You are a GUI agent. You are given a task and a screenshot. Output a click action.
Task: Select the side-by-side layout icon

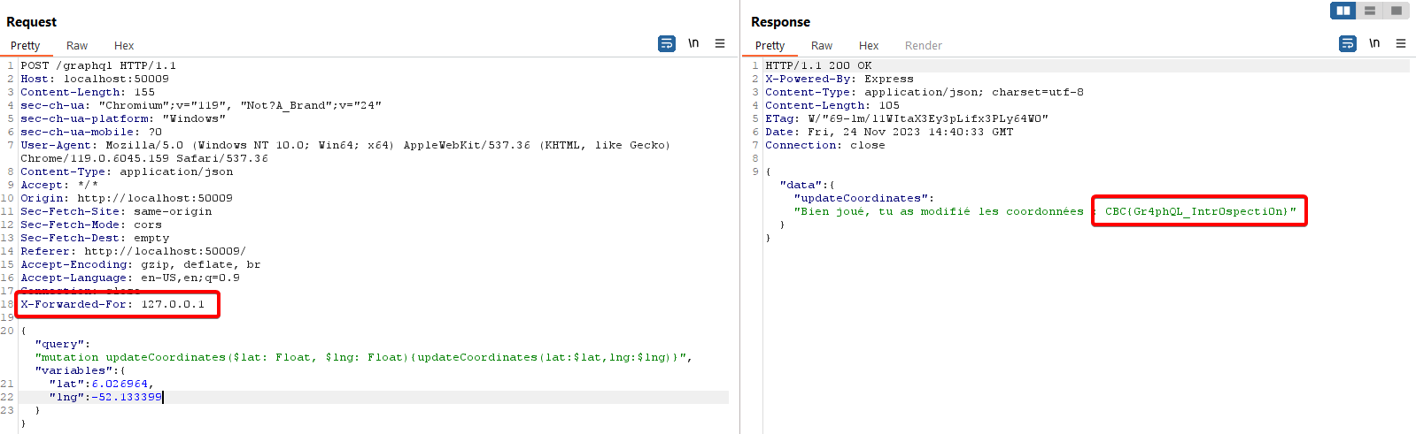[x=1343, y=11]
